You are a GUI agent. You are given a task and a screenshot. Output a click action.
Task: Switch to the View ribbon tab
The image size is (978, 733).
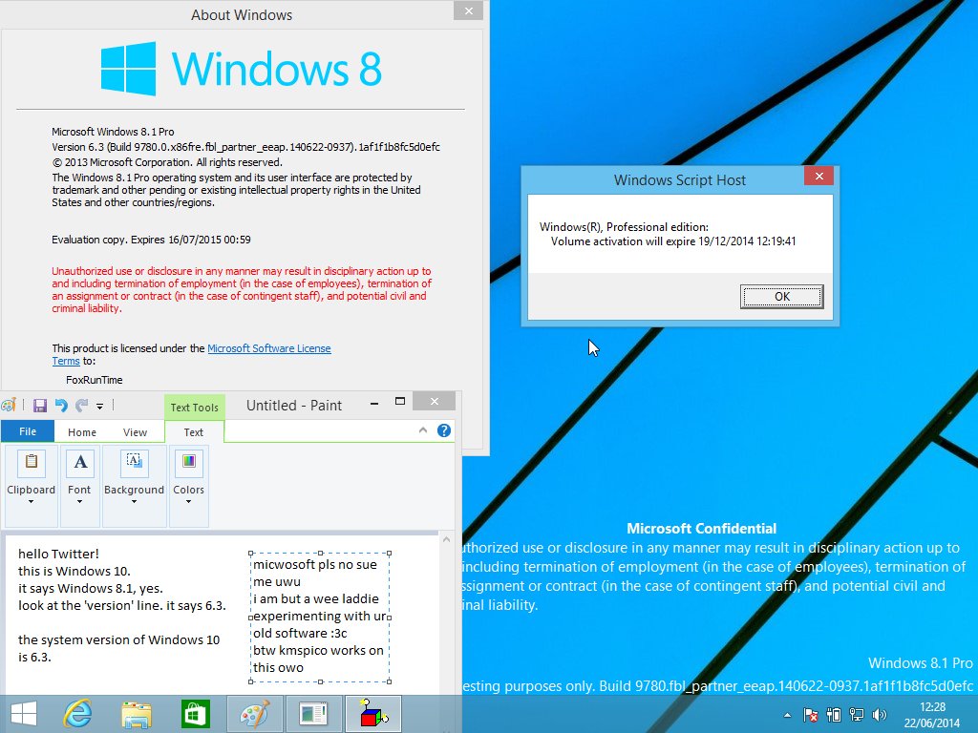[x=135, y=432]
